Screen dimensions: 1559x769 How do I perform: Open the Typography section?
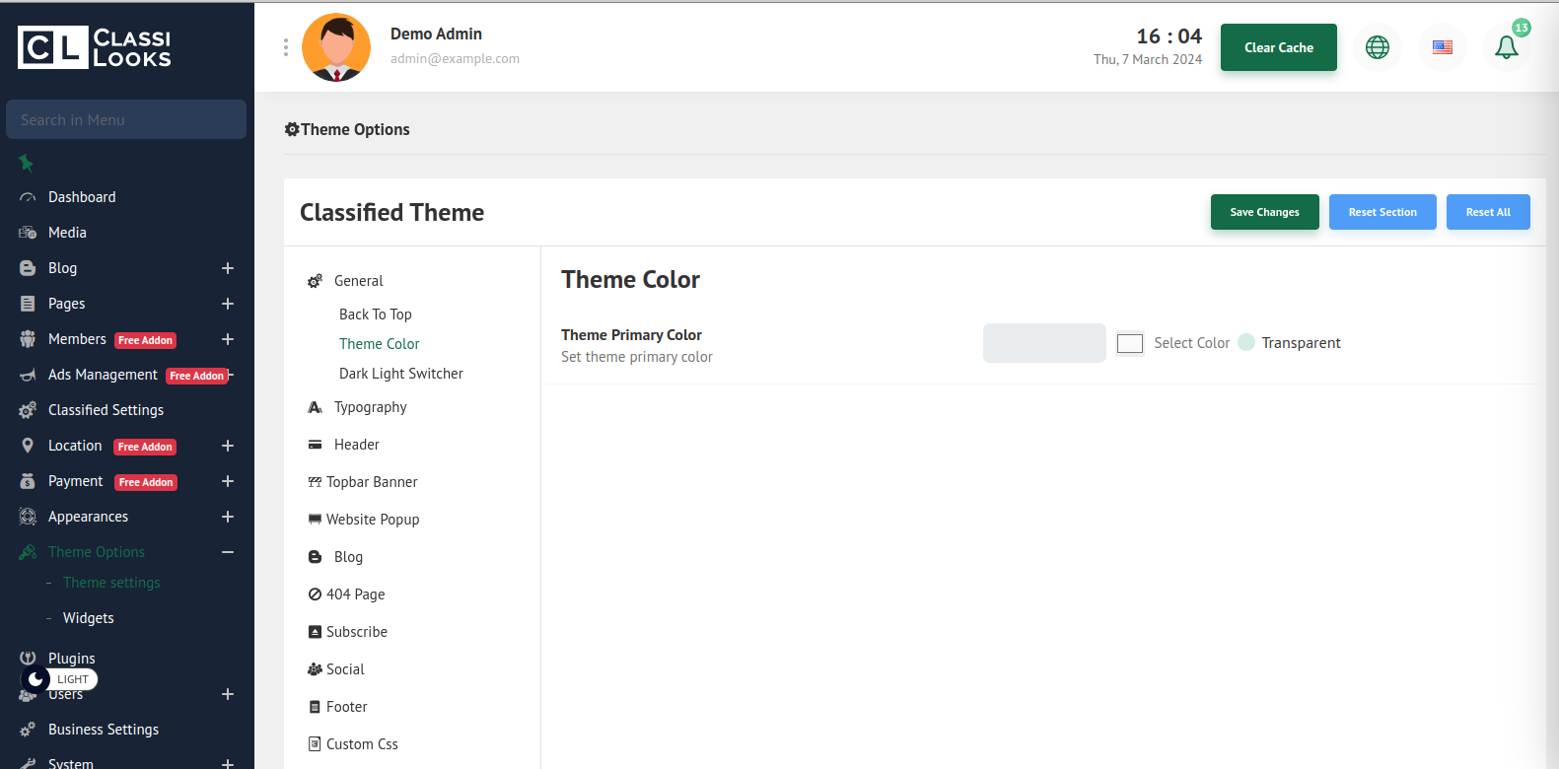pos(370,407)
